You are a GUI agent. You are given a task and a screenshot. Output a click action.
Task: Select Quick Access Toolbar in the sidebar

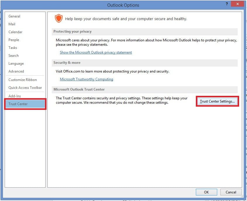coord(25,88)
